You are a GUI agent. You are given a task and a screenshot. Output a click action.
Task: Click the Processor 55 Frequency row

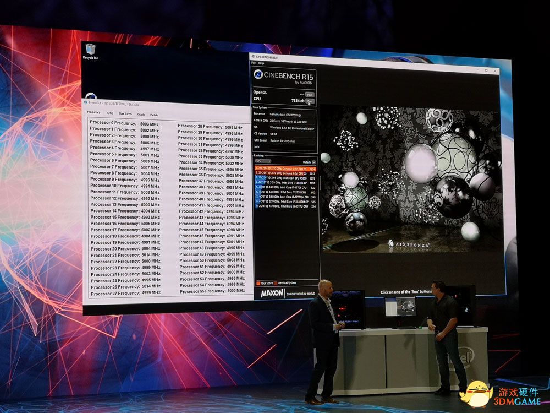[212, 291]
